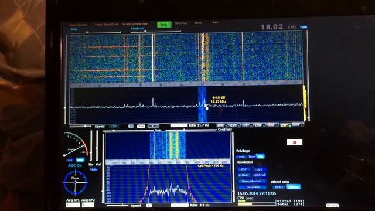Set Privilege to Freq. resolution
The height and width of the screenshot is (211, 375).
coord(241,156)
